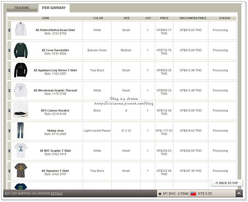Click the up arrow in Back To Top
This screenshot has height=202, width=248.
(217, 183)
